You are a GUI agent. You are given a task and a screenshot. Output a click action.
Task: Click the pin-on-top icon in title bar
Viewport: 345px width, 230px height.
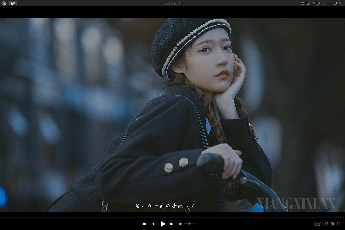[313, 3]
